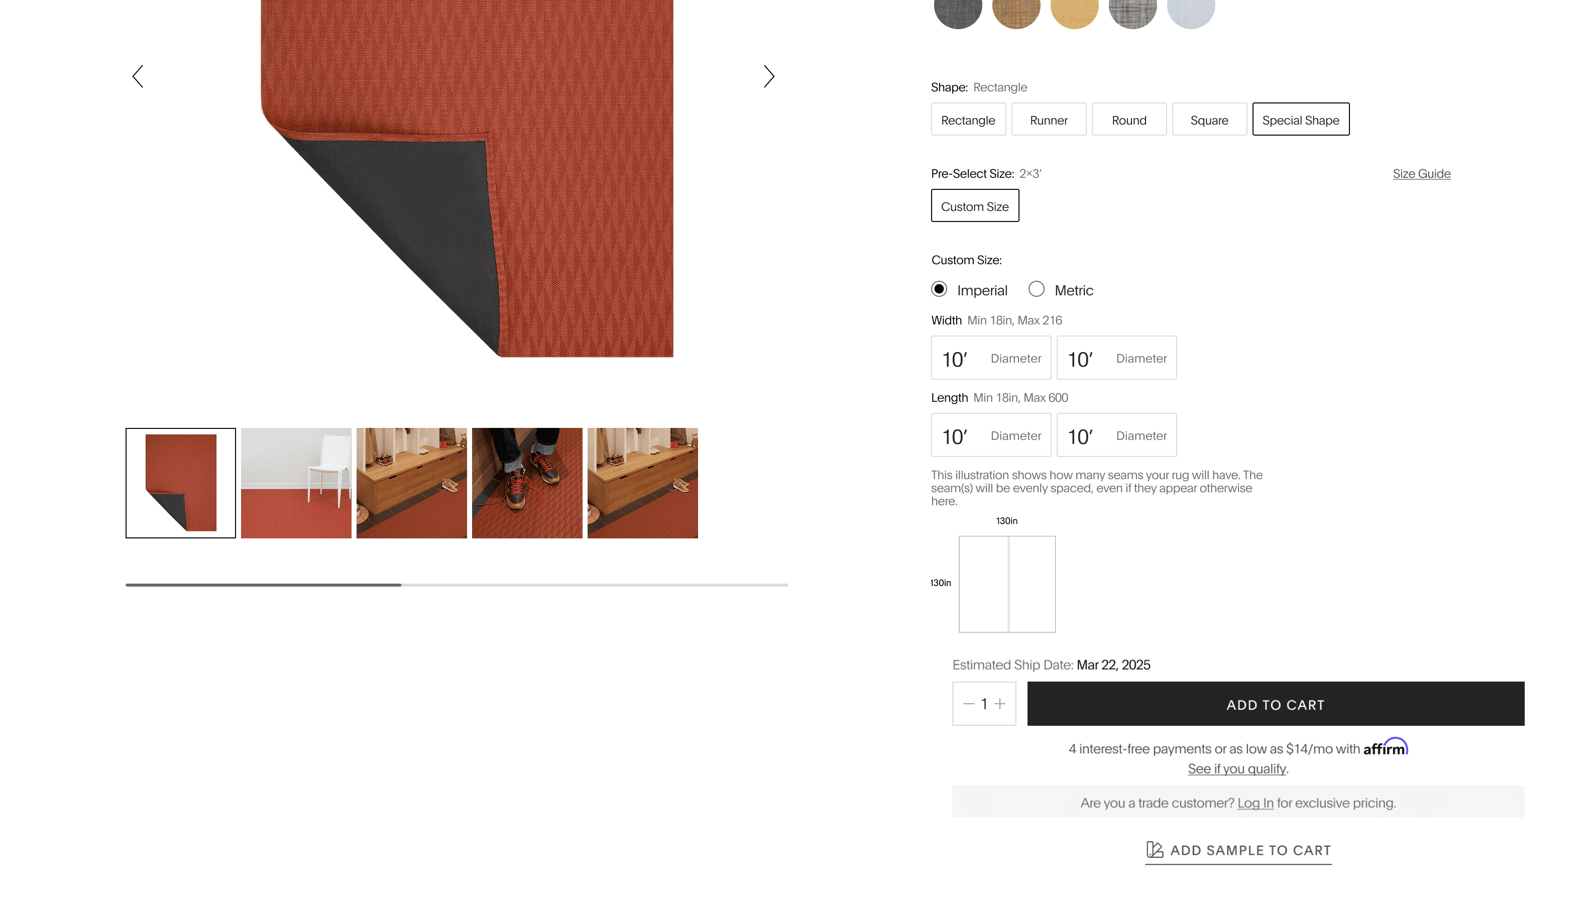Choose the Special Shape option
Image resolution: width=1591 pixels, height=898 pixels.
(1301, 119)
